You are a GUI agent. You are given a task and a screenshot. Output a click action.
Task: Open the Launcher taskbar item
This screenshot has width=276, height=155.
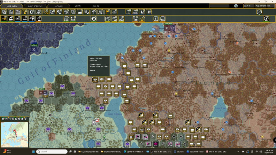tap(179, 151)
